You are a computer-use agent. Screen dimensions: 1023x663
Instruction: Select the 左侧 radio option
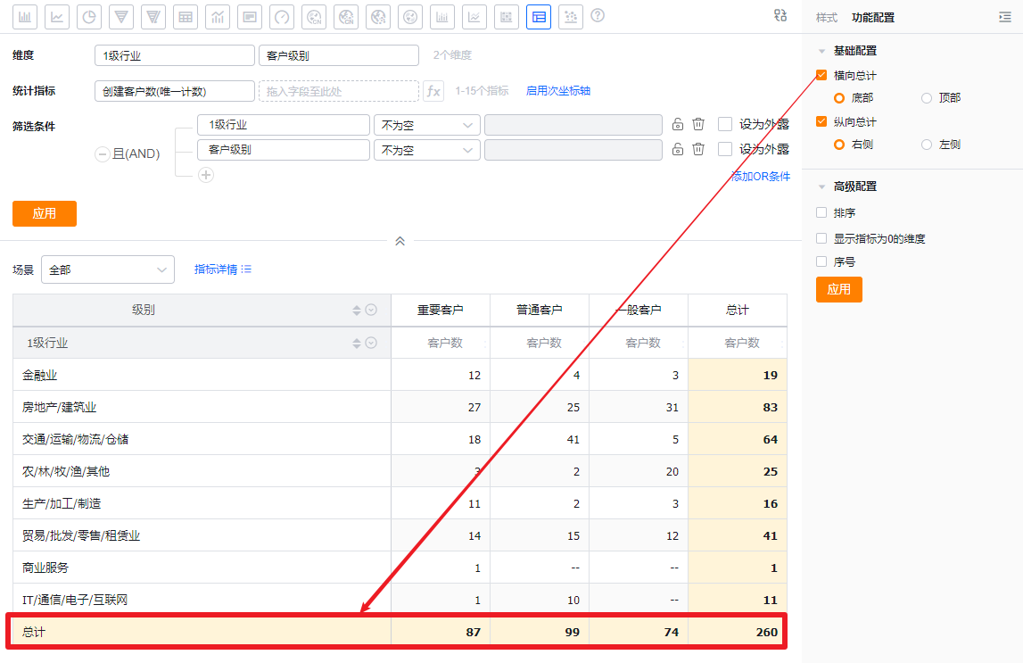927,145
